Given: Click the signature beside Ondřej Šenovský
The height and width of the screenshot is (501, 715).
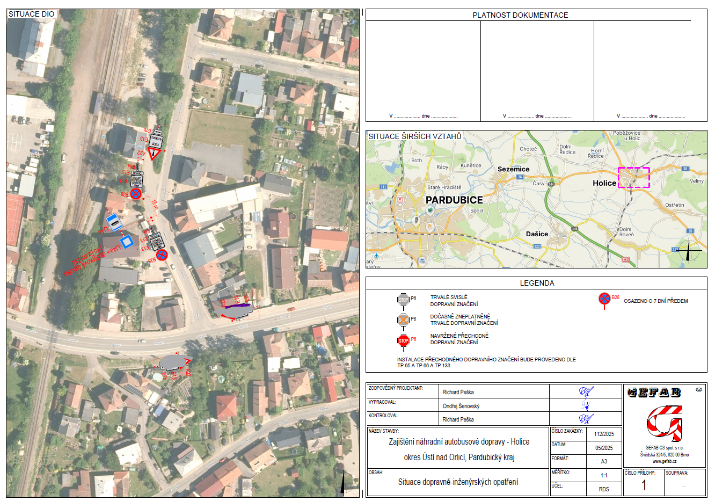Looking at the screenshot, I should pyautogui.click(x=585, y=405).
